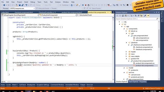The height and width of the screenshot is (92, 164).
Task: Click the Undo arrow icon
Action: (26, 5)
